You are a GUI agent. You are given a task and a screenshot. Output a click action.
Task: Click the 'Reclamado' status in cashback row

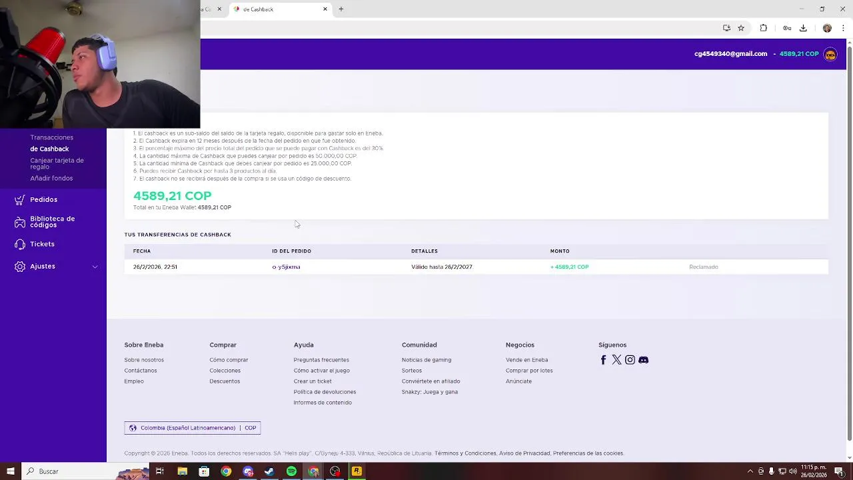pos(704,267)
